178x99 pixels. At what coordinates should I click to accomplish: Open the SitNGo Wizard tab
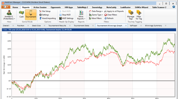point(141,7)
